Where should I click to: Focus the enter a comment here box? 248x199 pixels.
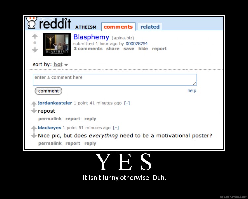(115, 80)
